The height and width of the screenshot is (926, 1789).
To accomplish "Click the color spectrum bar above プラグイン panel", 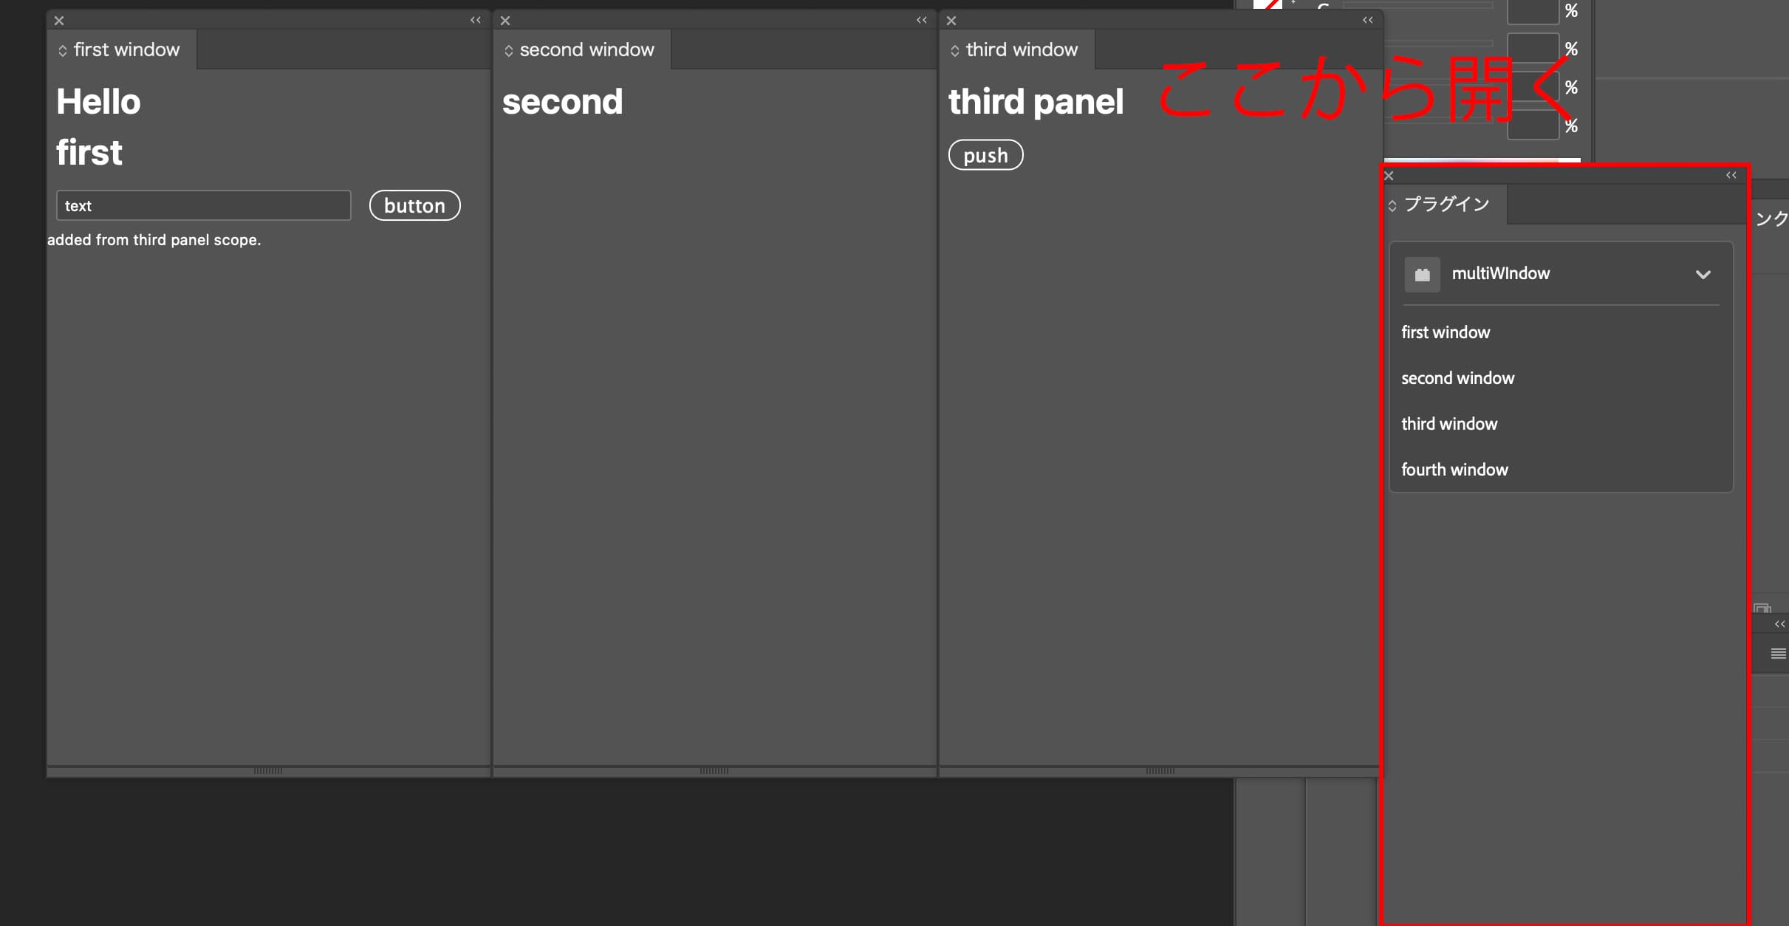I will pos(1482,160).
